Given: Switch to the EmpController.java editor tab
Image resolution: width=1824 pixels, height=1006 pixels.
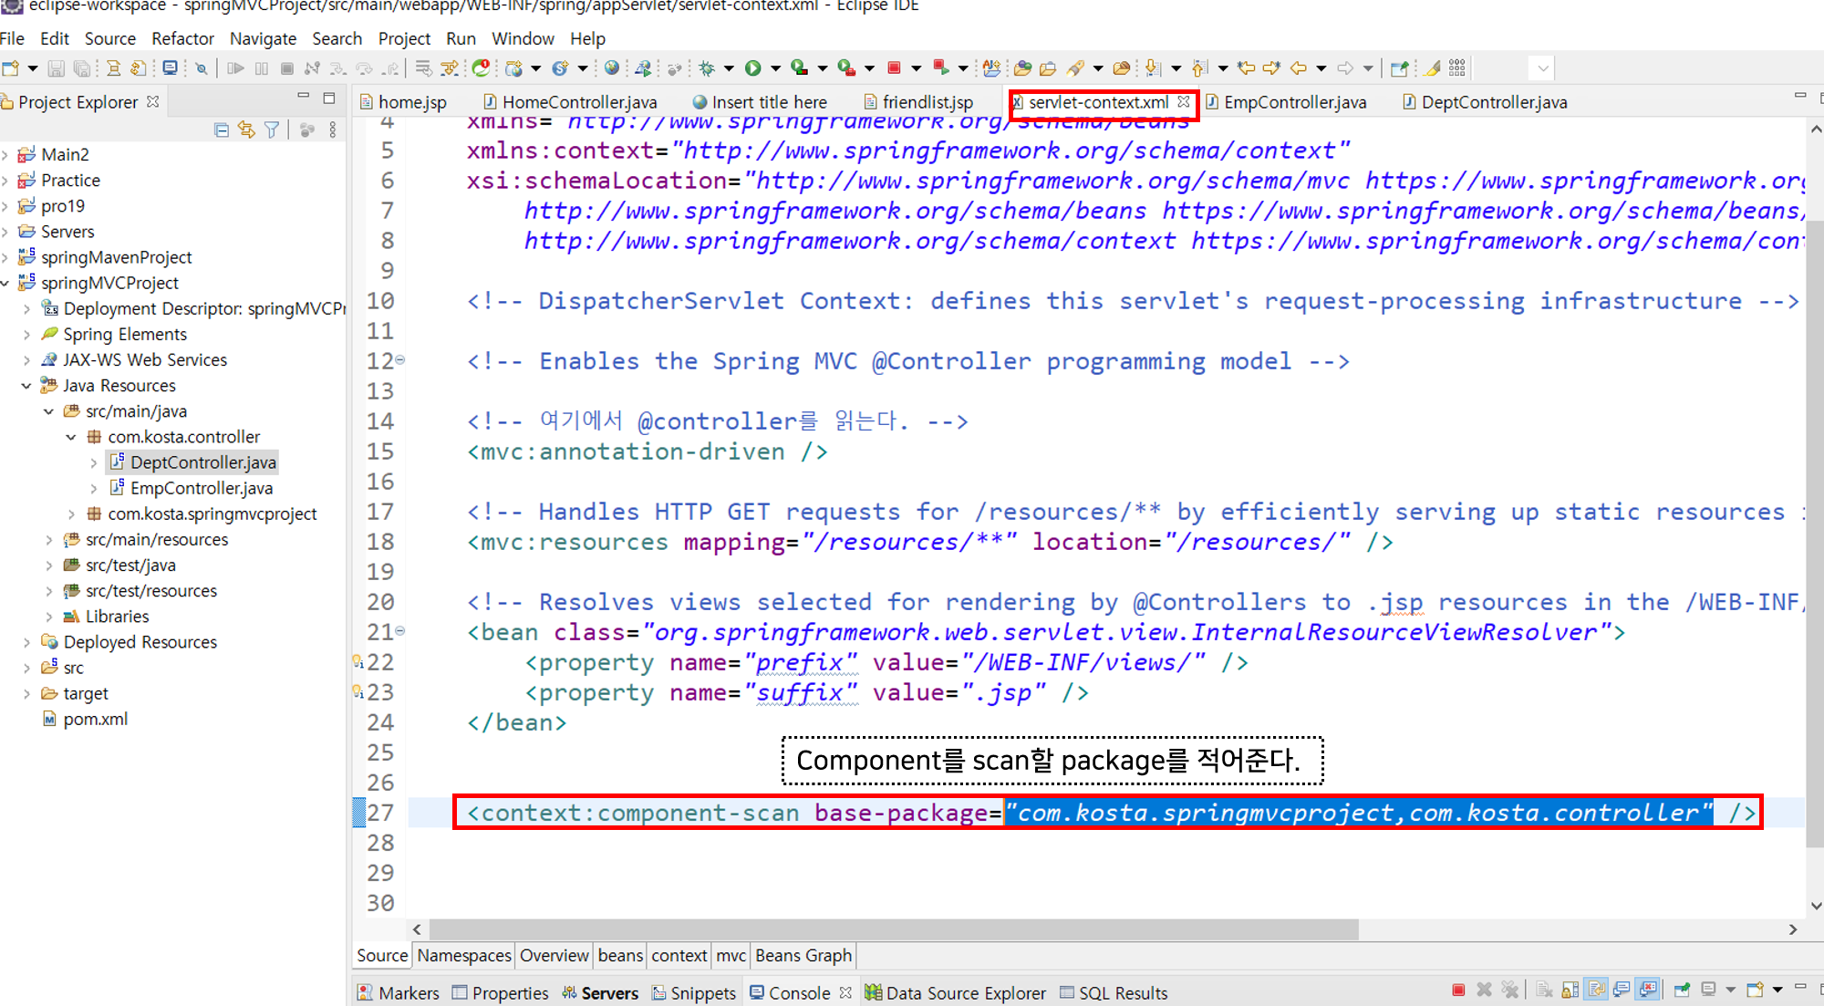Looking at the screenshot, I should click(1293, 102).
